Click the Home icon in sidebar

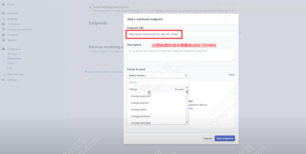pos(3,5)
